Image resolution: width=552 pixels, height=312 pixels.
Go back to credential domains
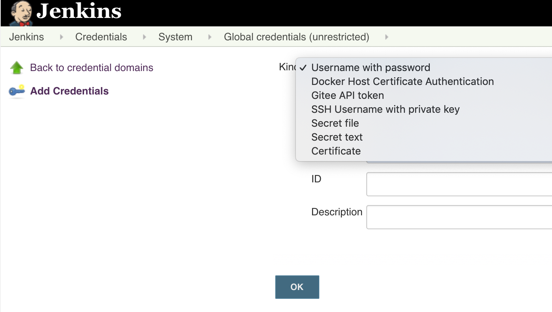[x=91, y=68]
